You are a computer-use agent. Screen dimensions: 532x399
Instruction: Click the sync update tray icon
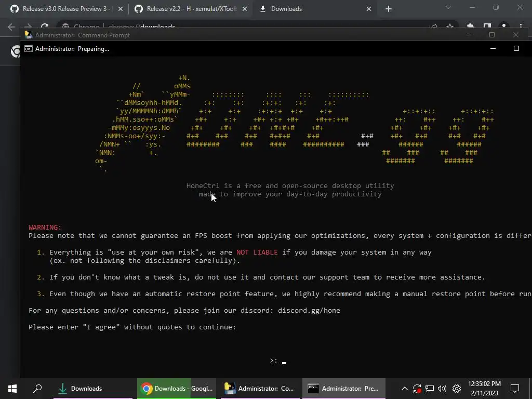coord(417,389)
